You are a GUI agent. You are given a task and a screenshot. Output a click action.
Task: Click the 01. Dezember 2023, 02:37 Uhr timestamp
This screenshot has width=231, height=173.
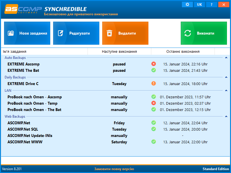(x=185, y=104)
